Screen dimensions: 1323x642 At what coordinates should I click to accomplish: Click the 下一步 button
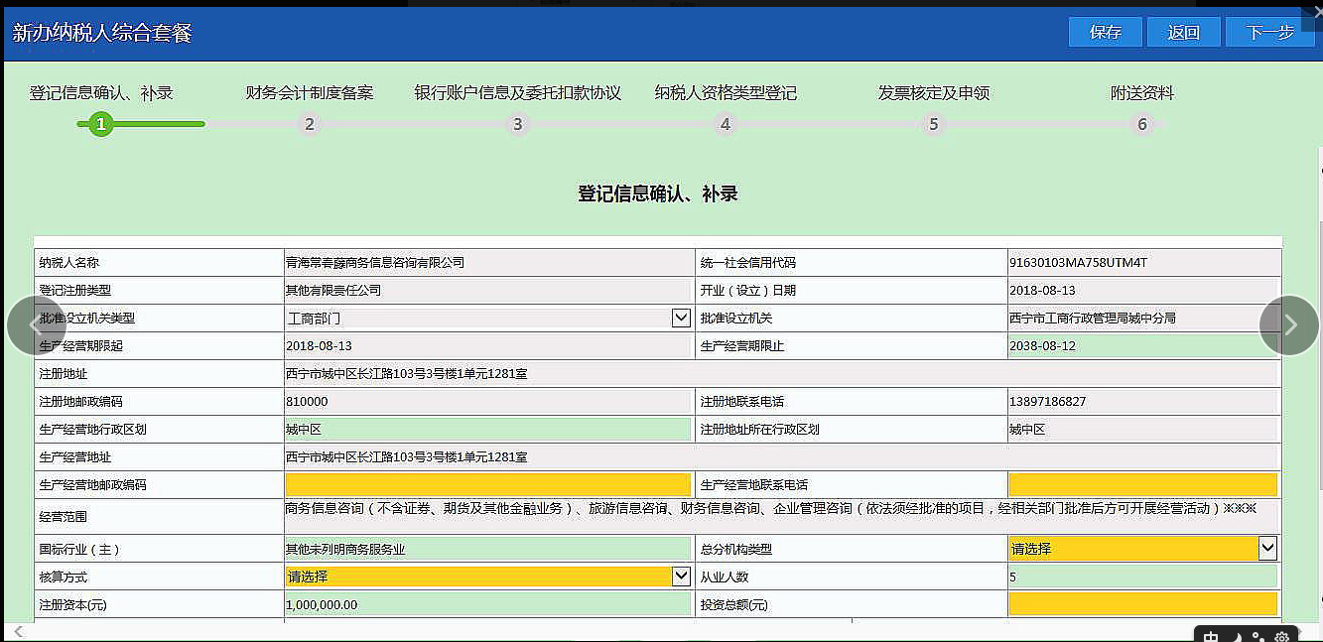click(1271, 32)
